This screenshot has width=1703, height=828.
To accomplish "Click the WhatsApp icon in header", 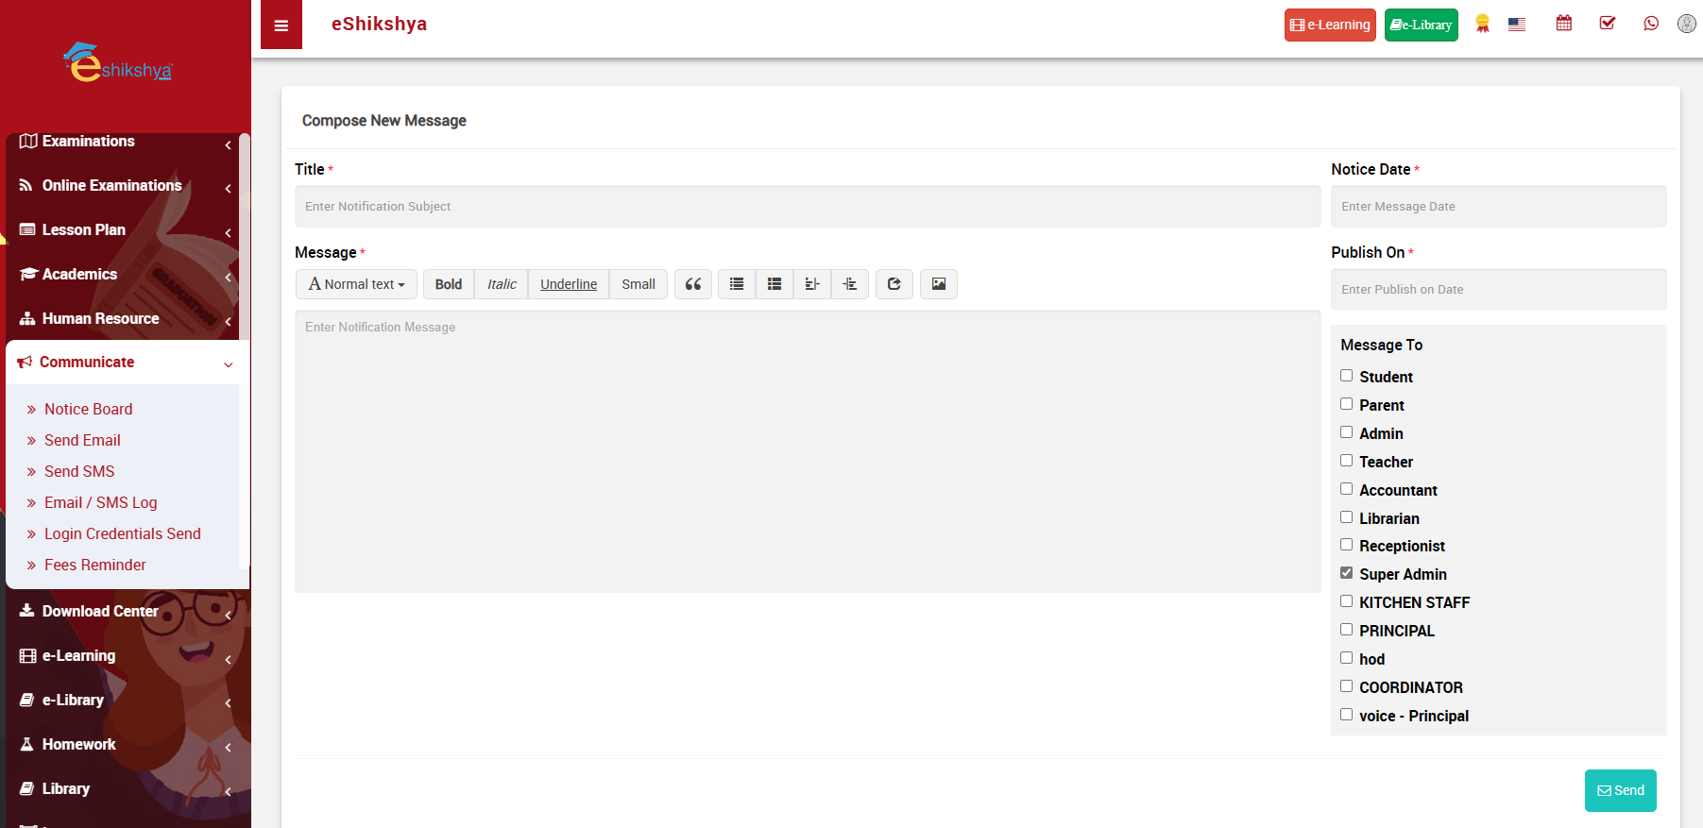I will point(1650,24).
